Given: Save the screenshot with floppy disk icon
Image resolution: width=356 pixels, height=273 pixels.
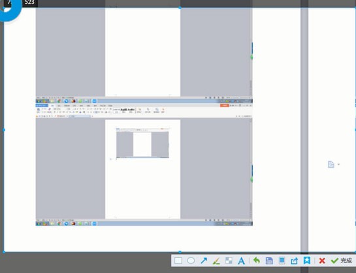Looking at the screenshot, I should tap(269, 261).
